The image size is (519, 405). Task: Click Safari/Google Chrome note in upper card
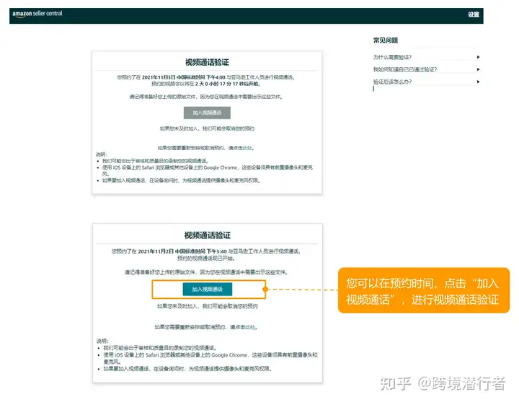[207, 170]
